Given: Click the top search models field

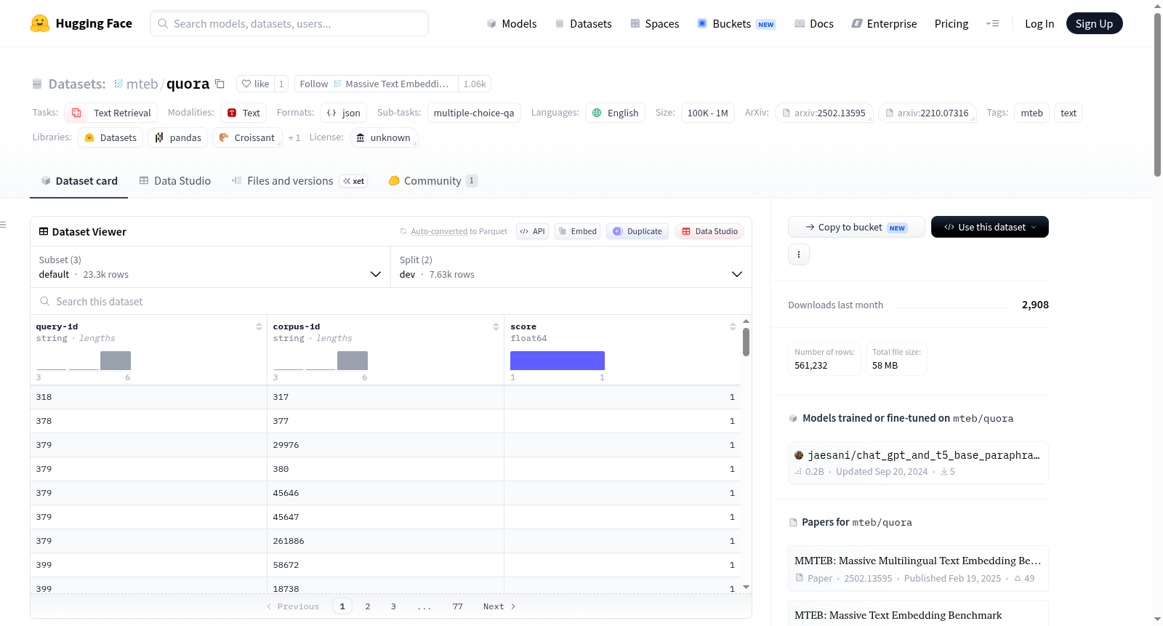Looking at the screenshot, I should point(289,23).
